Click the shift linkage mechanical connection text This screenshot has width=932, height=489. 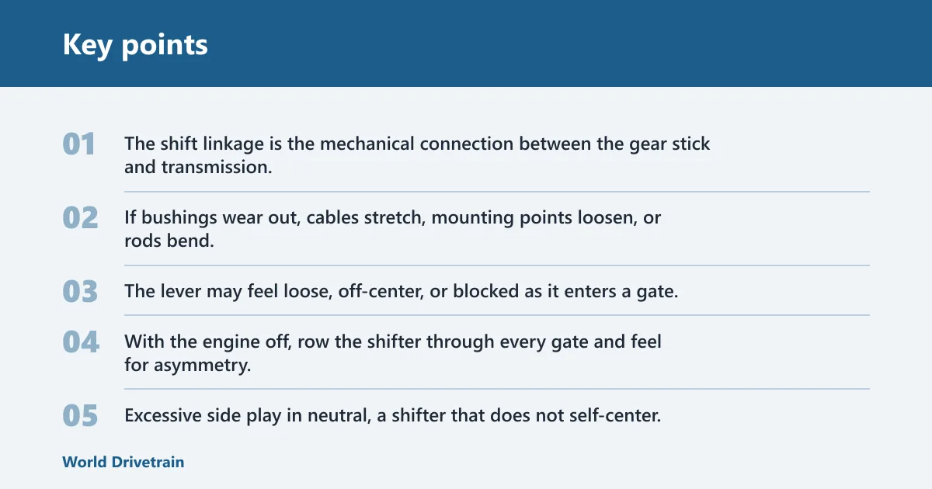coord(417,155)
